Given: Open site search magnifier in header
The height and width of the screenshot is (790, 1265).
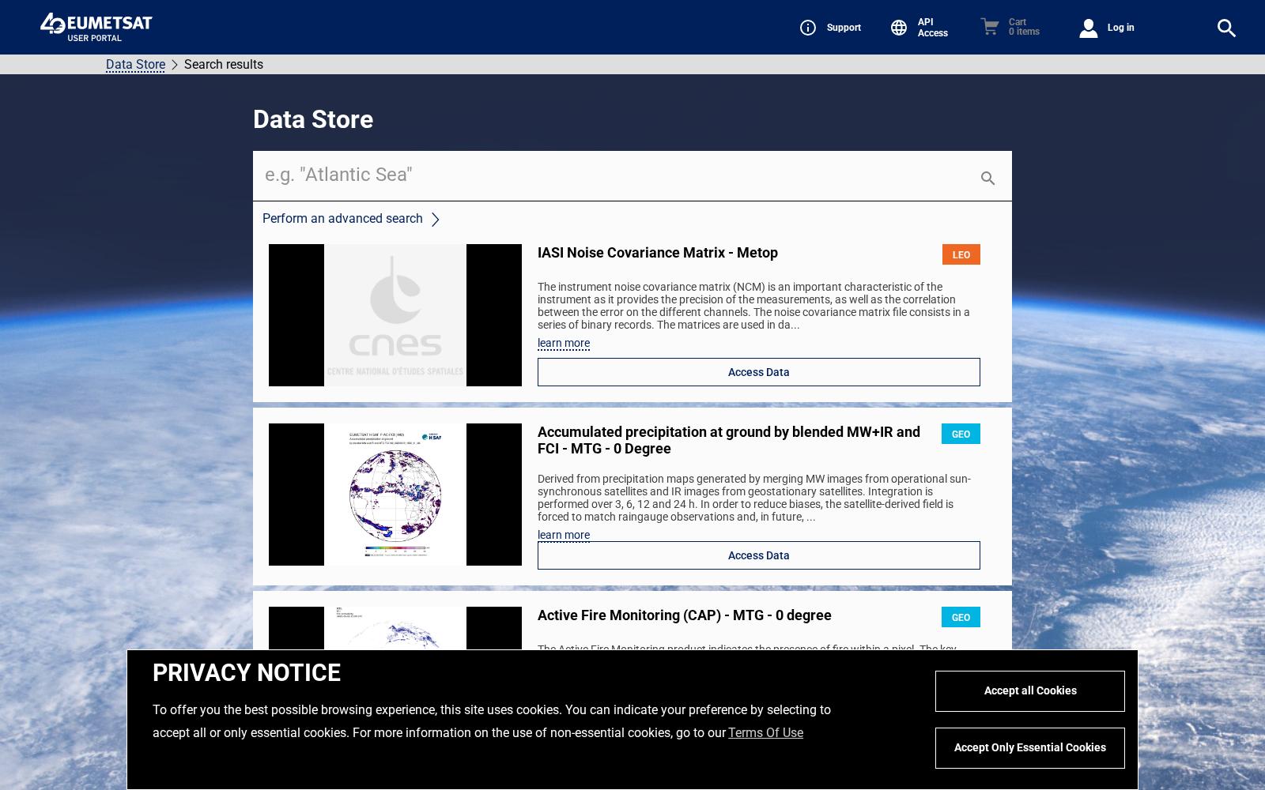Looking at the screenshot, I should (1226, 28).
